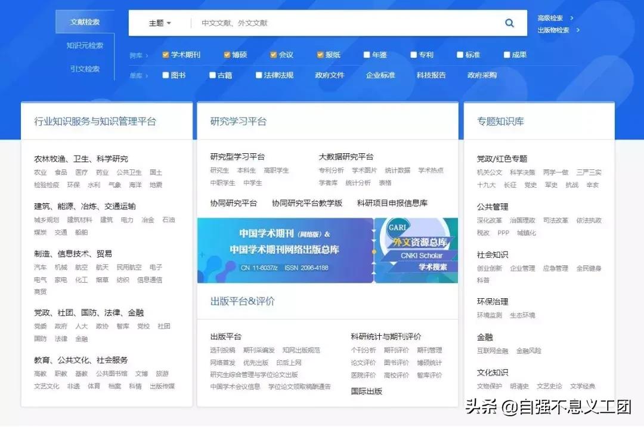
Task: Uncheck the 学术期刊 checkbox
Action: [165, 54]
